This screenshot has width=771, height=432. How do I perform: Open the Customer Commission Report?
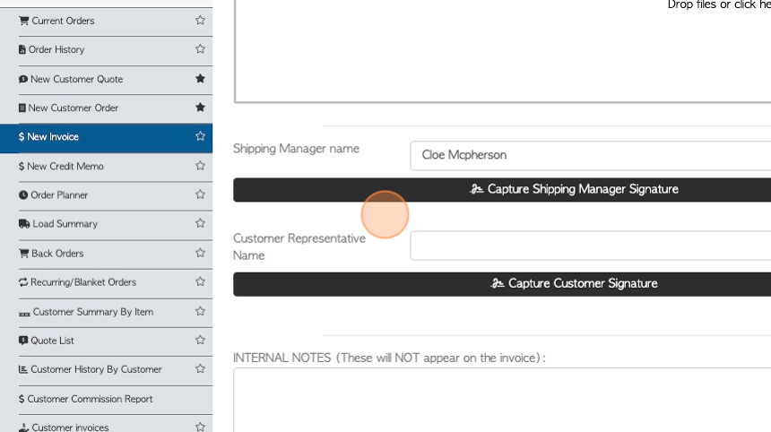(x=85, y=399)
